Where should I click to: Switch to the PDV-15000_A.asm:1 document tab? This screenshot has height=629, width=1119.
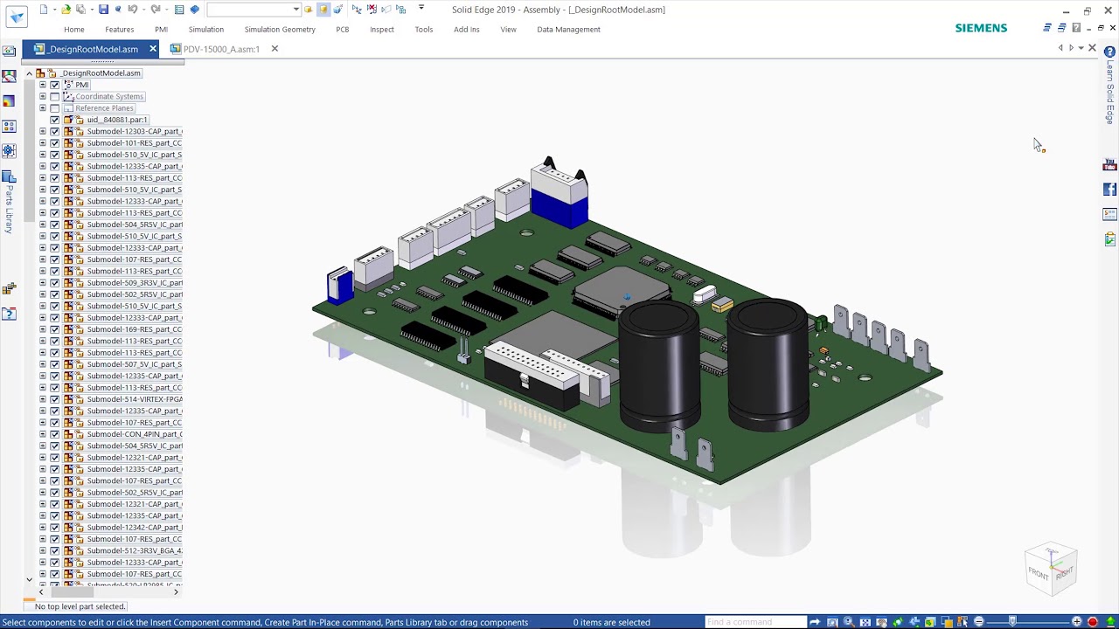pyautogui.click(x=220, y=49)
